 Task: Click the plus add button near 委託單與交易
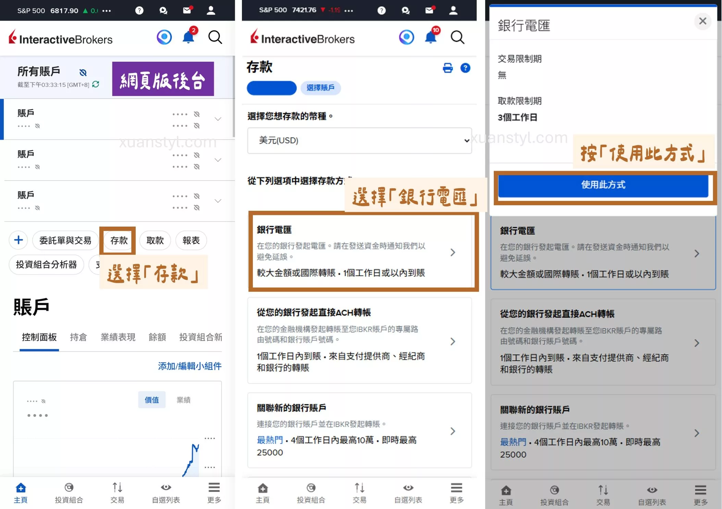[x=19, y=240]
